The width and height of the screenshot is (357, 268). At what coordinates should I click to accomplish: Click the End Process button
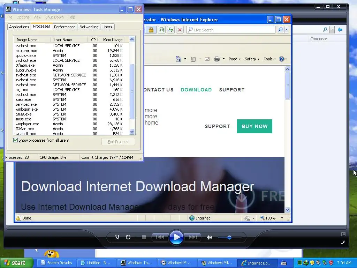(118, 142)
